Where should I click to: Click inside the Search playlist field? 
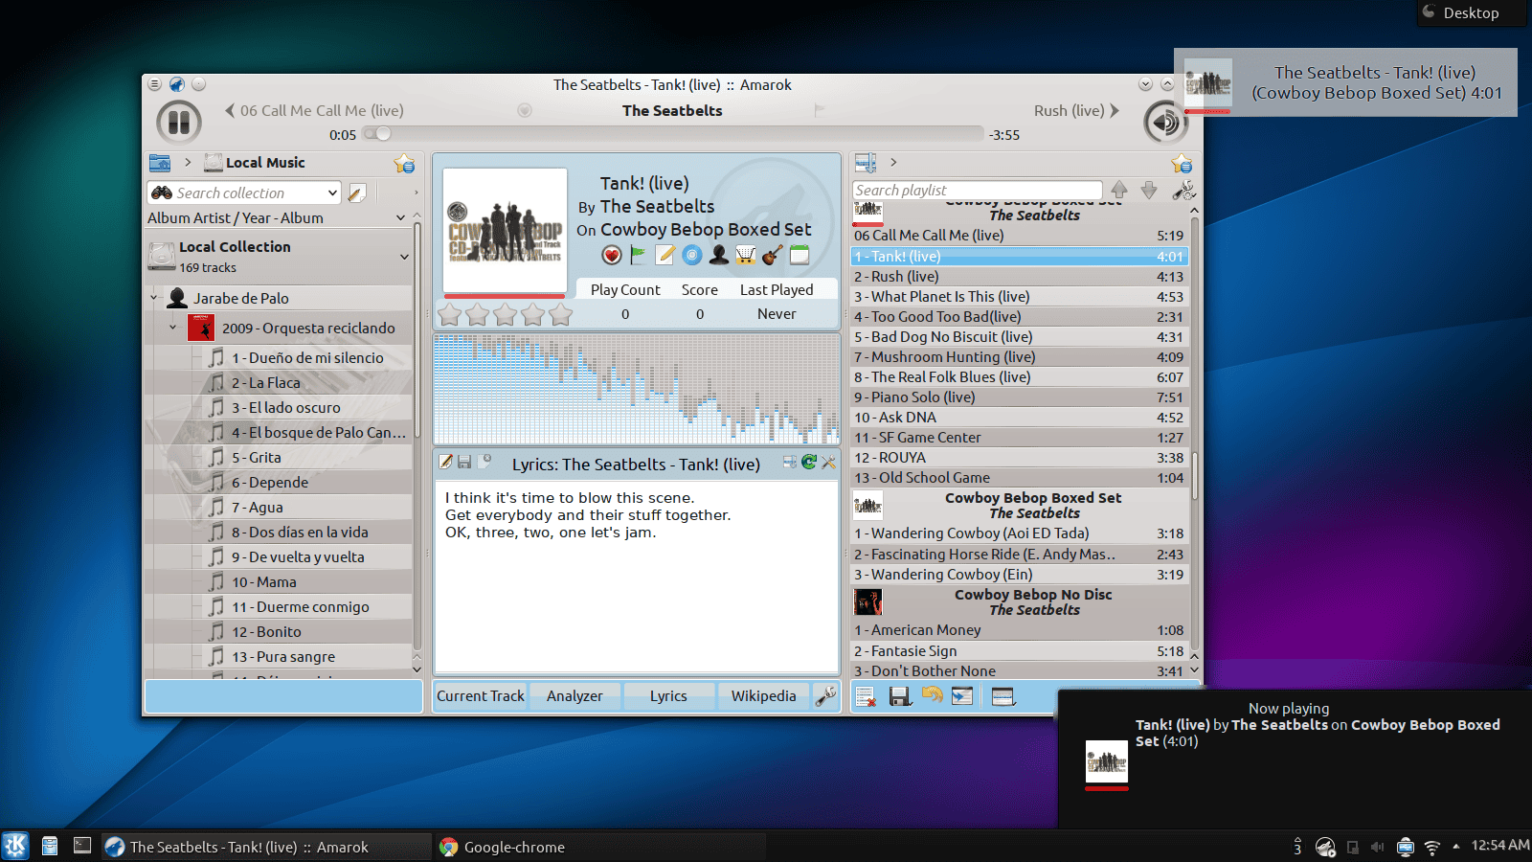pos(977,190)
